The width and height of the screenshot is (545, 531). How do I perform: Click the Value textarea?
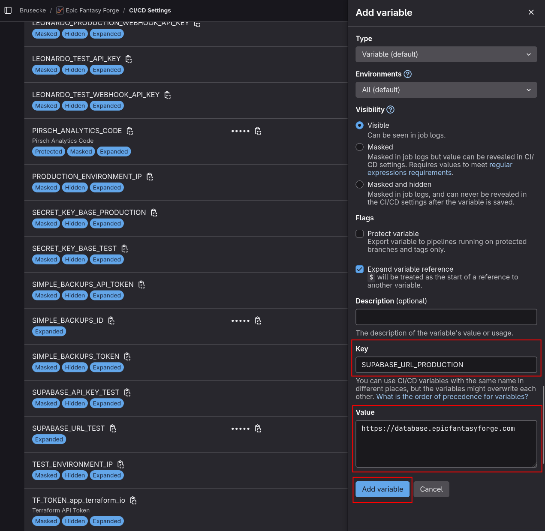point(446,444)
